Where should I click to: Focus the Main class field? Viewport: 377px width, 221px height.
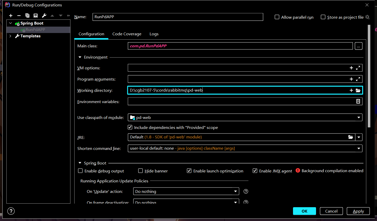click(x=240, y=46)
